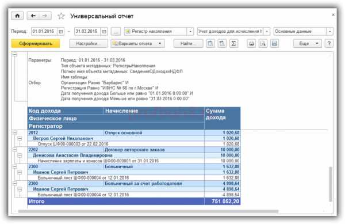The image size is (345, 224).
Task: Open the Варианты отчета menu
Action: 138,44
